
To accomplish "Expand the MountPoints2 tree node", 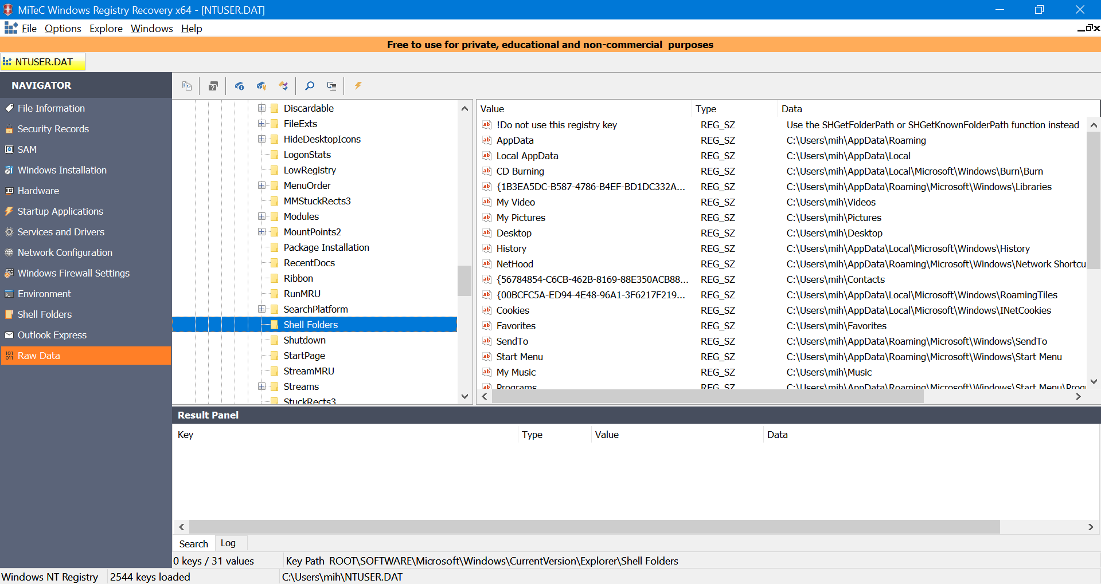I will point(261,232).
